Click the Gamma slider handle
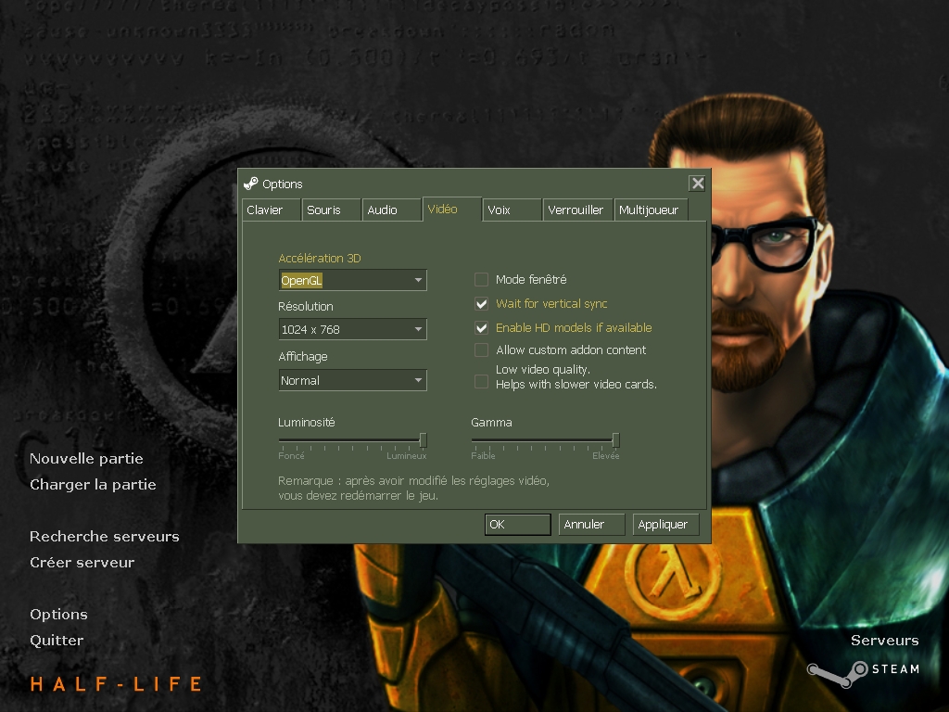This screenshot has height=712, width=949. tap(615, 440)
